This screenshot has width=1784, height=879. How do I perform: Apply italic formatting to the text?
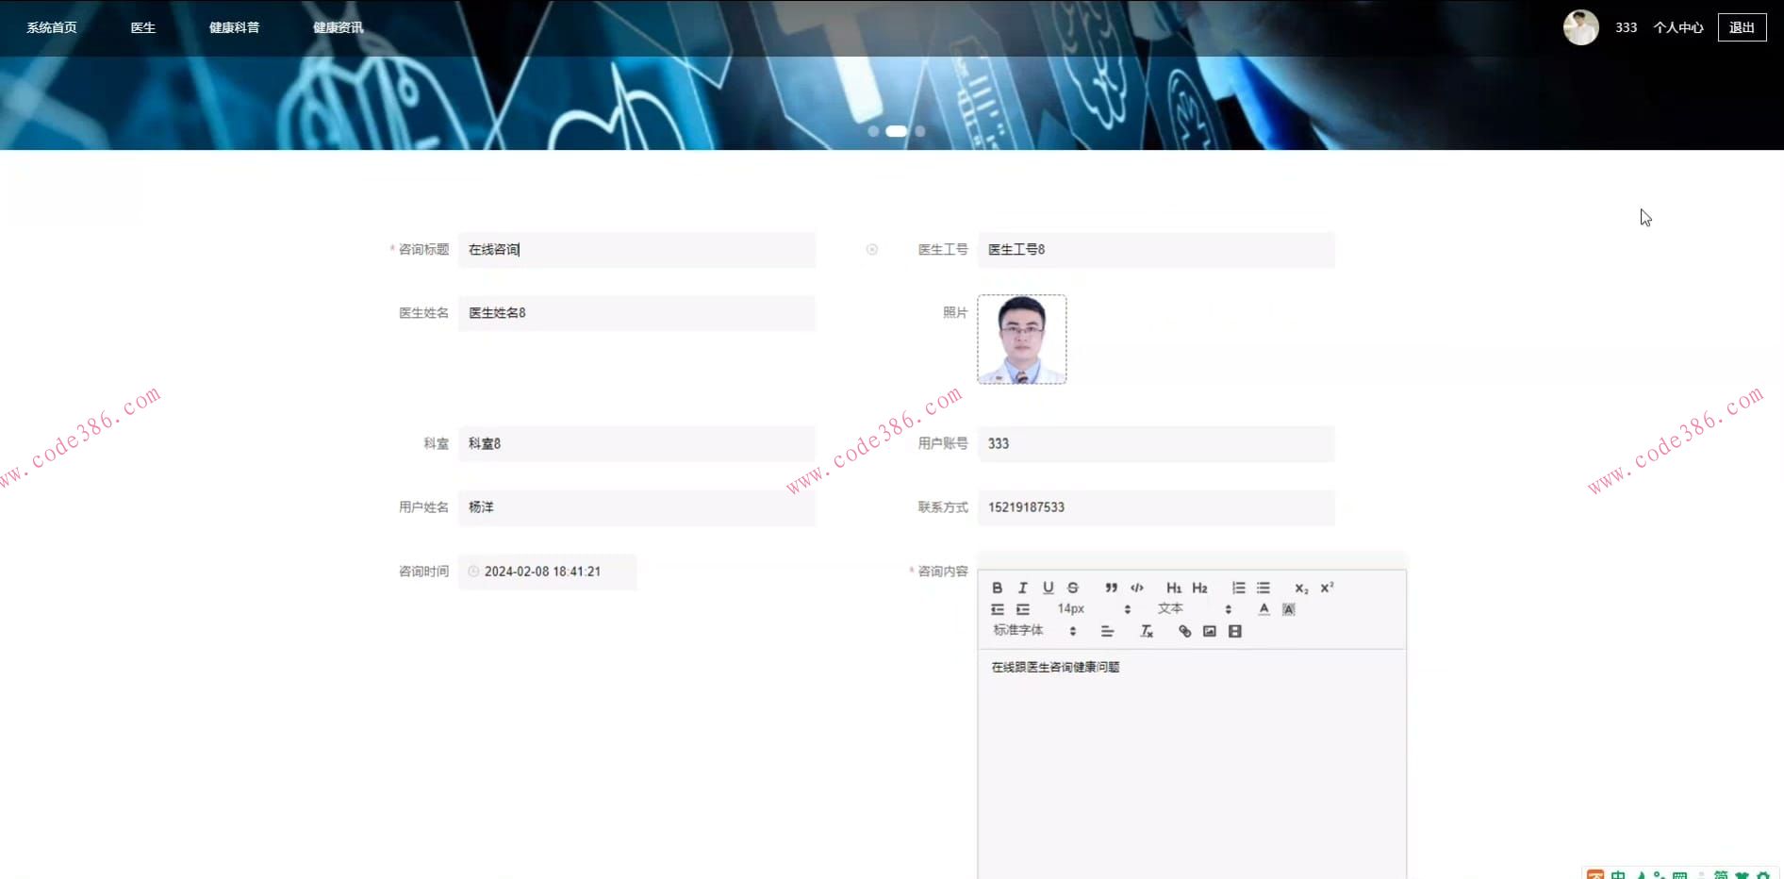[1022, 588]
